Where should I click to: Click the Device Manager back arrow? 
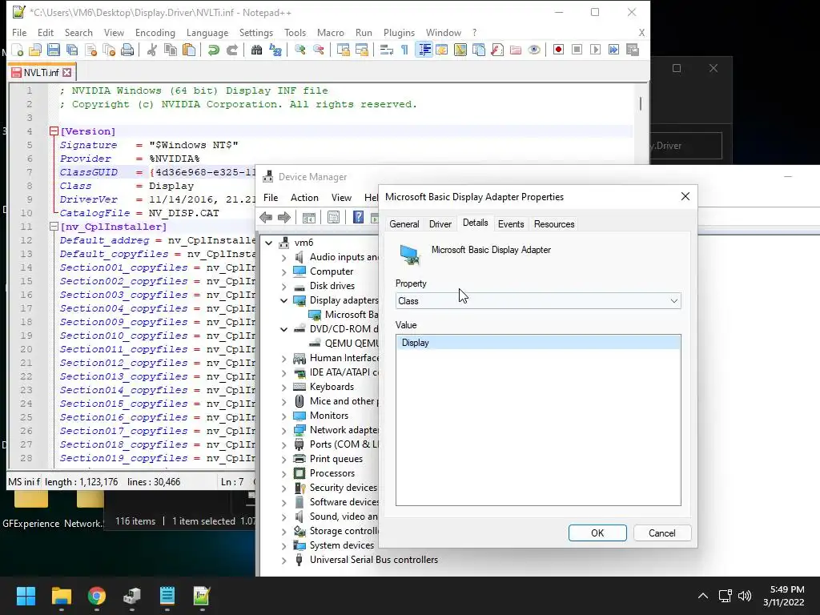tap(266, 217)
